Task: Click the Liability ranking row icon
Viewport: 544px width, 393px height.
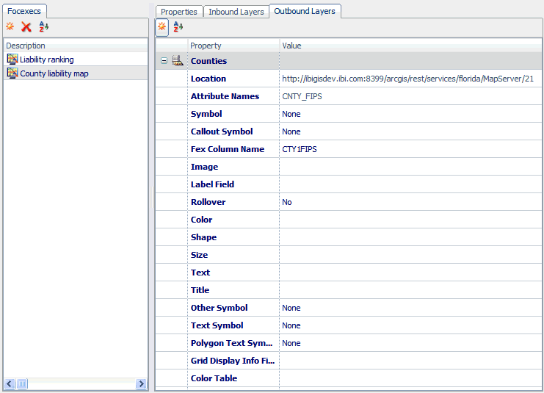Action: tap(12, 60)
